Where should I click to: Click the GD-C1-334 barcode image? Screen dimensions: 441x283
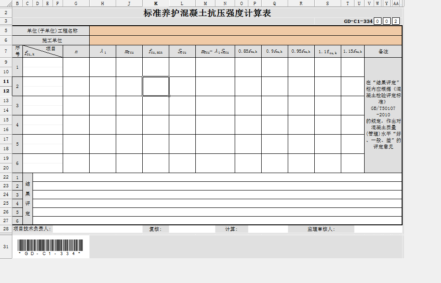click(50, 246)
